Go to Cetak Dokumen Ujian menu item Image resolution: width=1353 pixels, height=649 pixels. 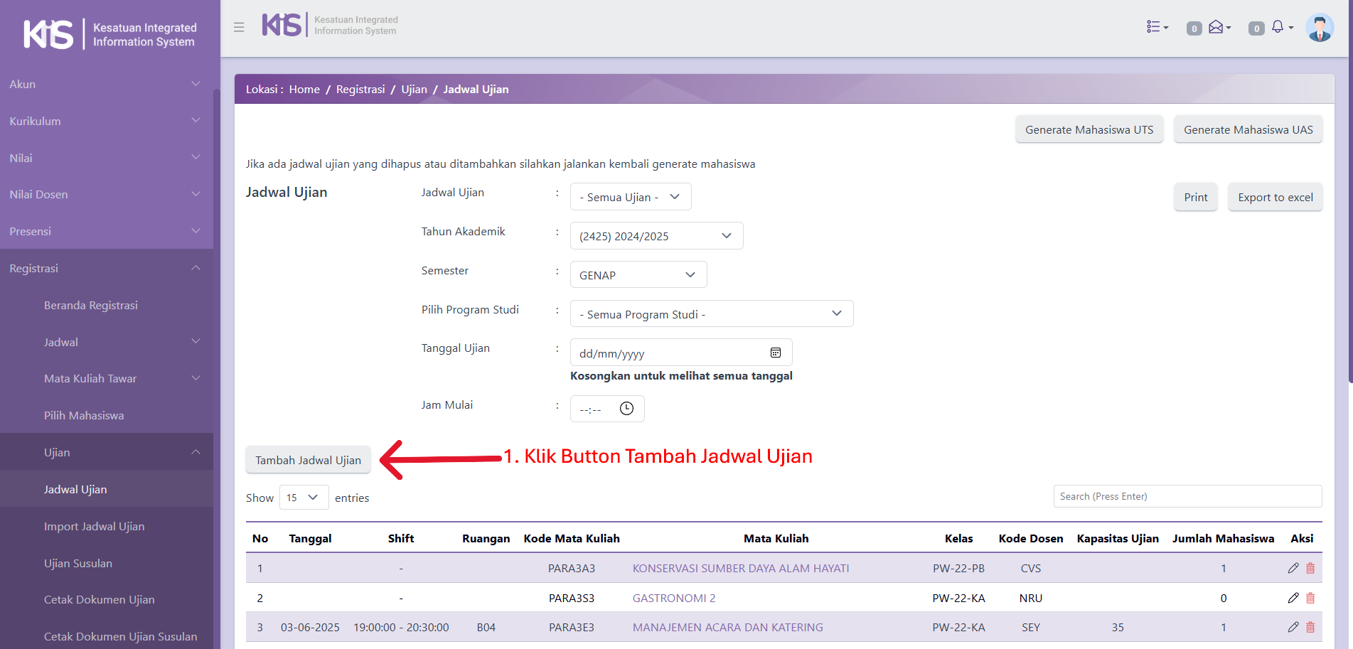coord(99,599)
